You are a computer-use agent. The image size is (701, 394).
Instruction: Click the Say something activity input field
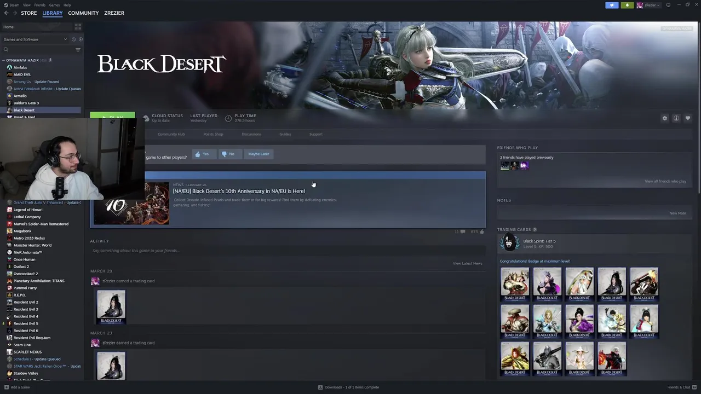click(x=288, y=251)
